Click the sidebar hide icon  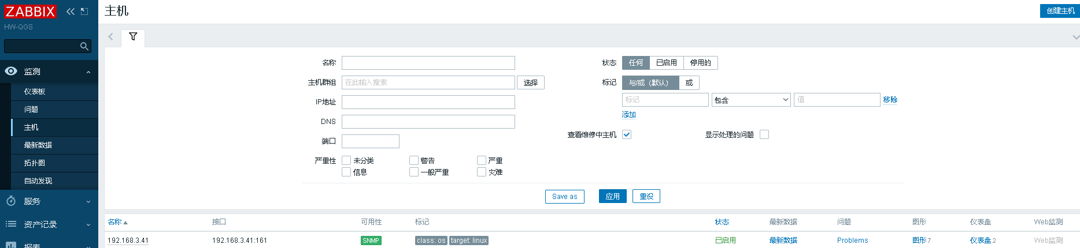point(84,12)
